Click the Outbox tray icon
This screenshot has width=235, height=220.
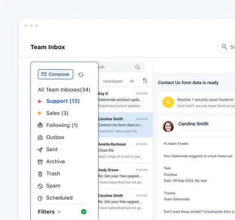(40, 137)
